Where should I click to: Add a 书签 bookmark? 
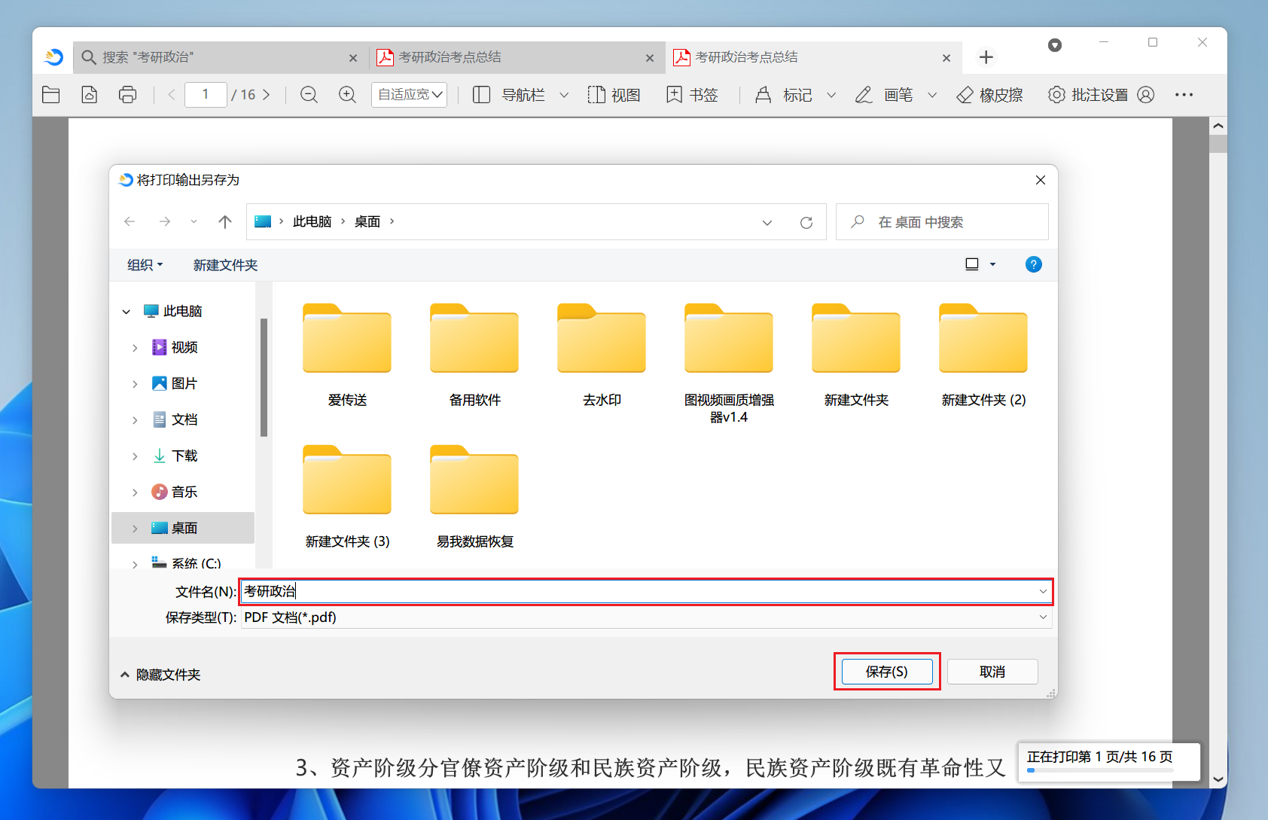tap(692, 95)
